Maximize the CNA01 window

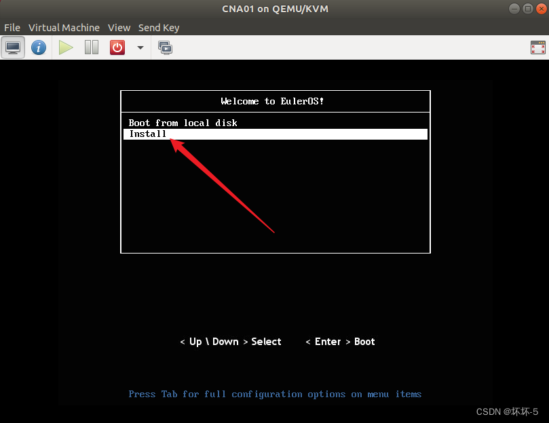(528, 9)
